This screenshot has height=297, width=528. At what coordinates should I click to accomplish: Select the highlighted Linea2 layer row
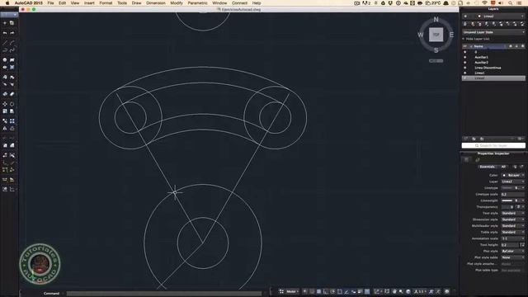click(x=493, y=78)
